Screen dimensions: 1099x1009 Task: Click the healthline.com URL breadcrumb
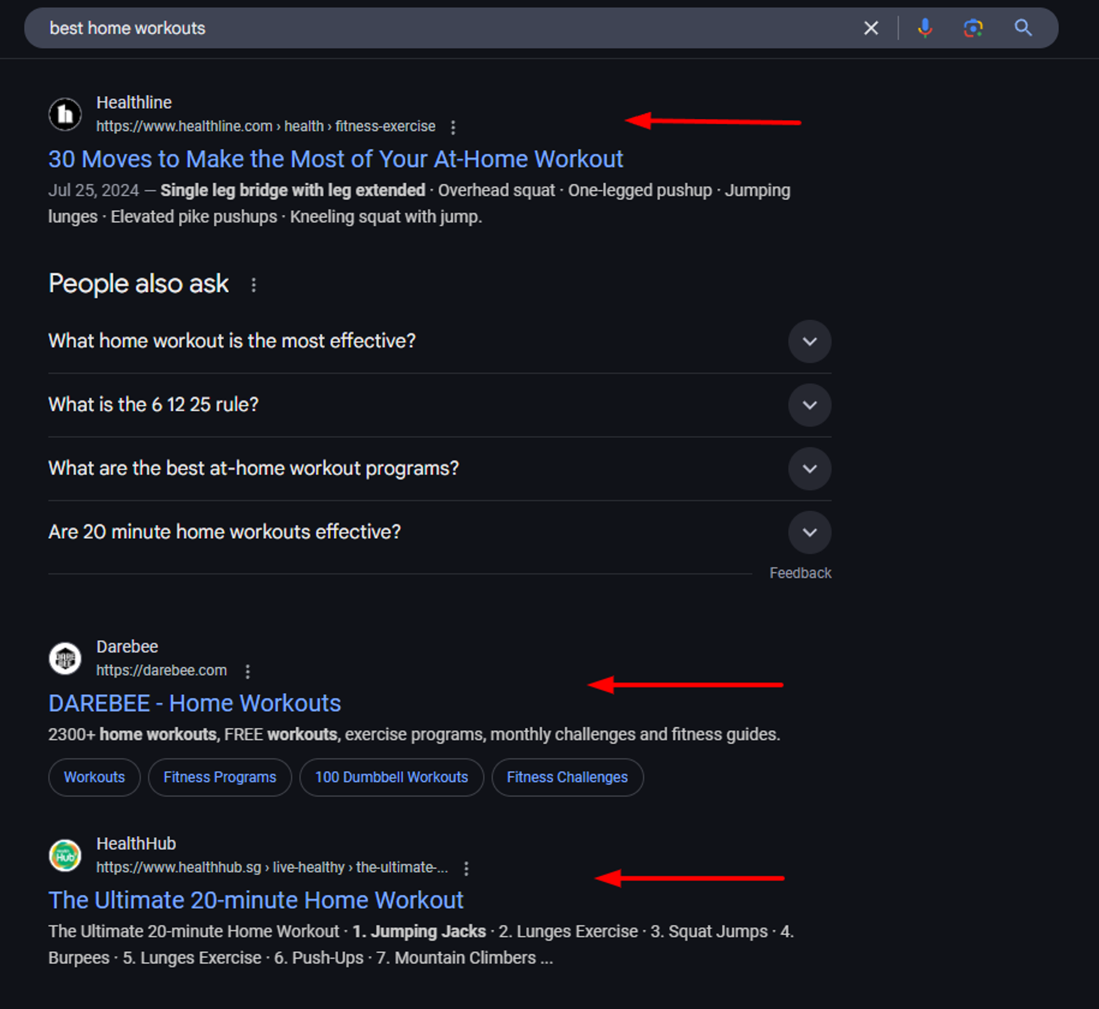[266, 126]
